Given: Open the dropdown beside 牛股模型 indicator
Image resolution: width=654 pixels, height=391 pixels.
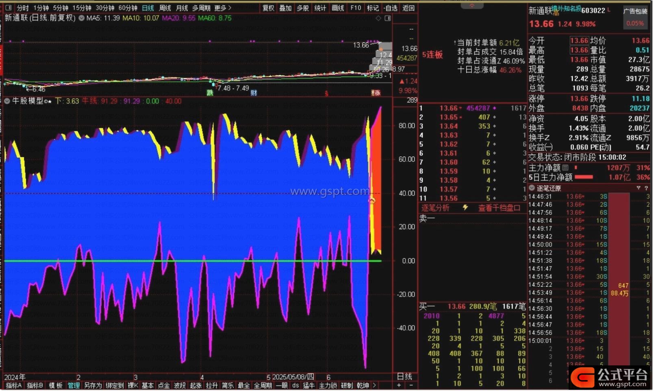Looking at the screenshot, I should (7, 101).
